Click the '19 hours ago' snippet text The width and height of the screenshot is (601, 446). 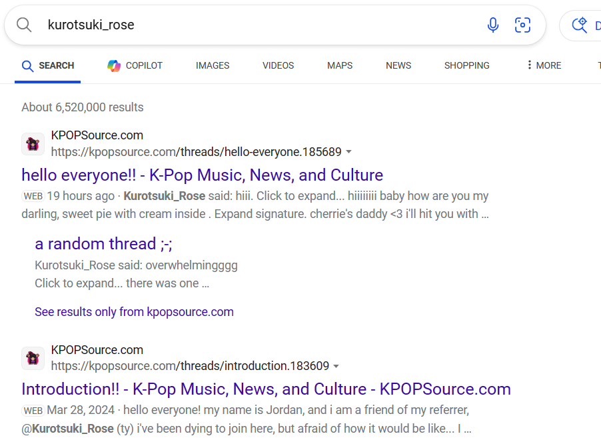[x=81, y=196]
